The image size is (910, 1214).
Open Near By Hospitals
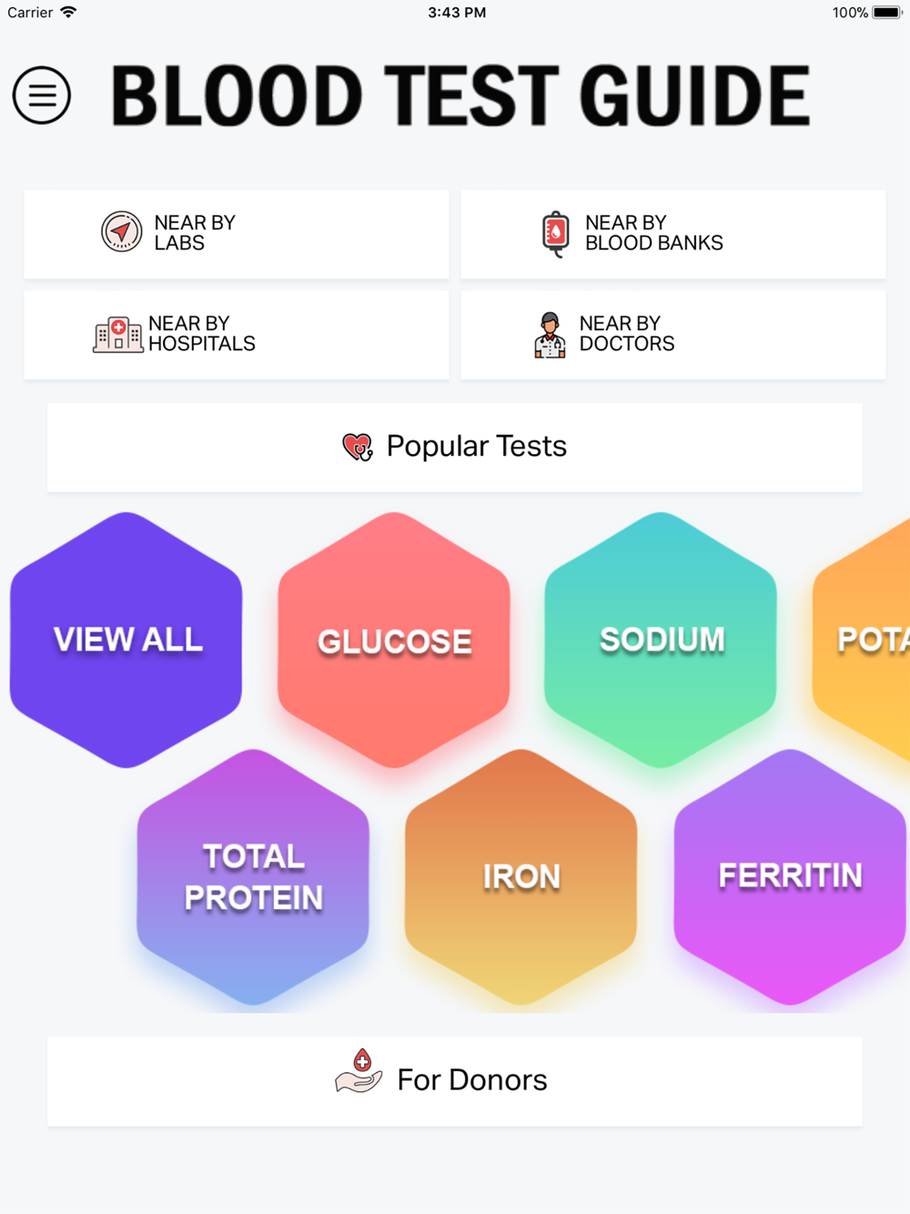coord(237,335)
